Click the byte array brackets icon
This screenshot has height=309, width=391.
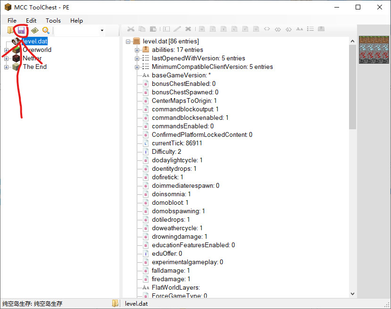point(267,29)
